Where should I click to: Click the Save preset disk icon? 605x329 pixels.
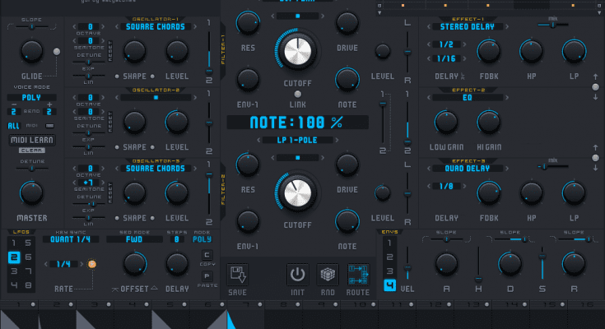click(x=239, y=274)
